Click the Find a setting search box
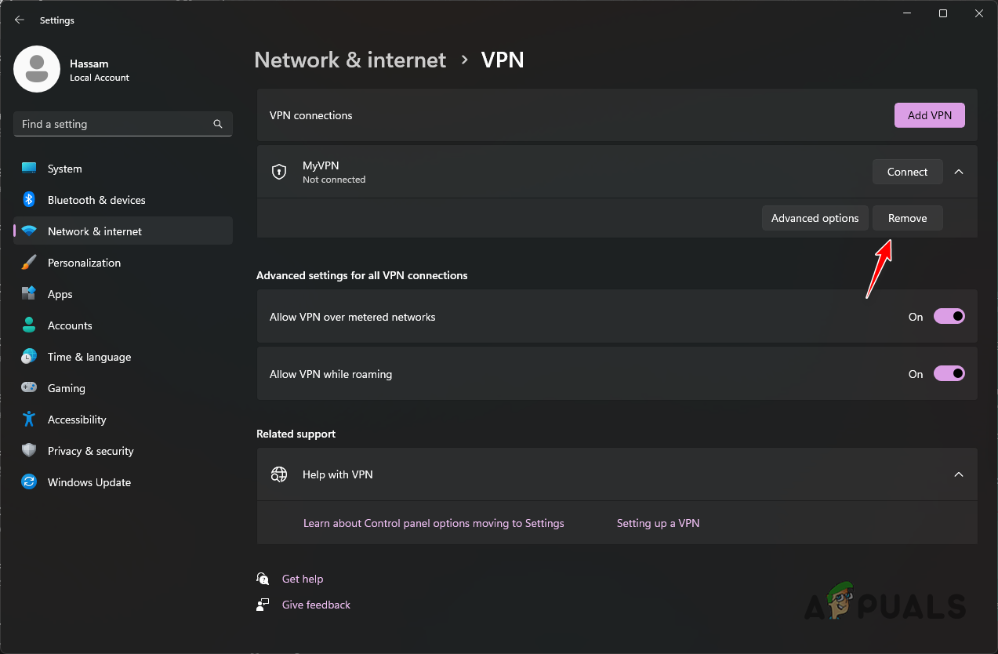Image resolution: width=998 pixels, height=654 pixels. coord(122,123)
